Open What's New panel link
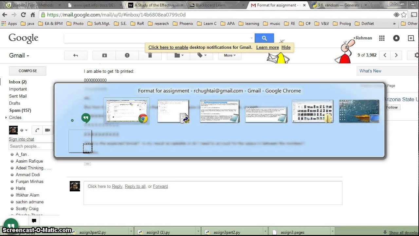419x236 pixels. tap(370, 71)
